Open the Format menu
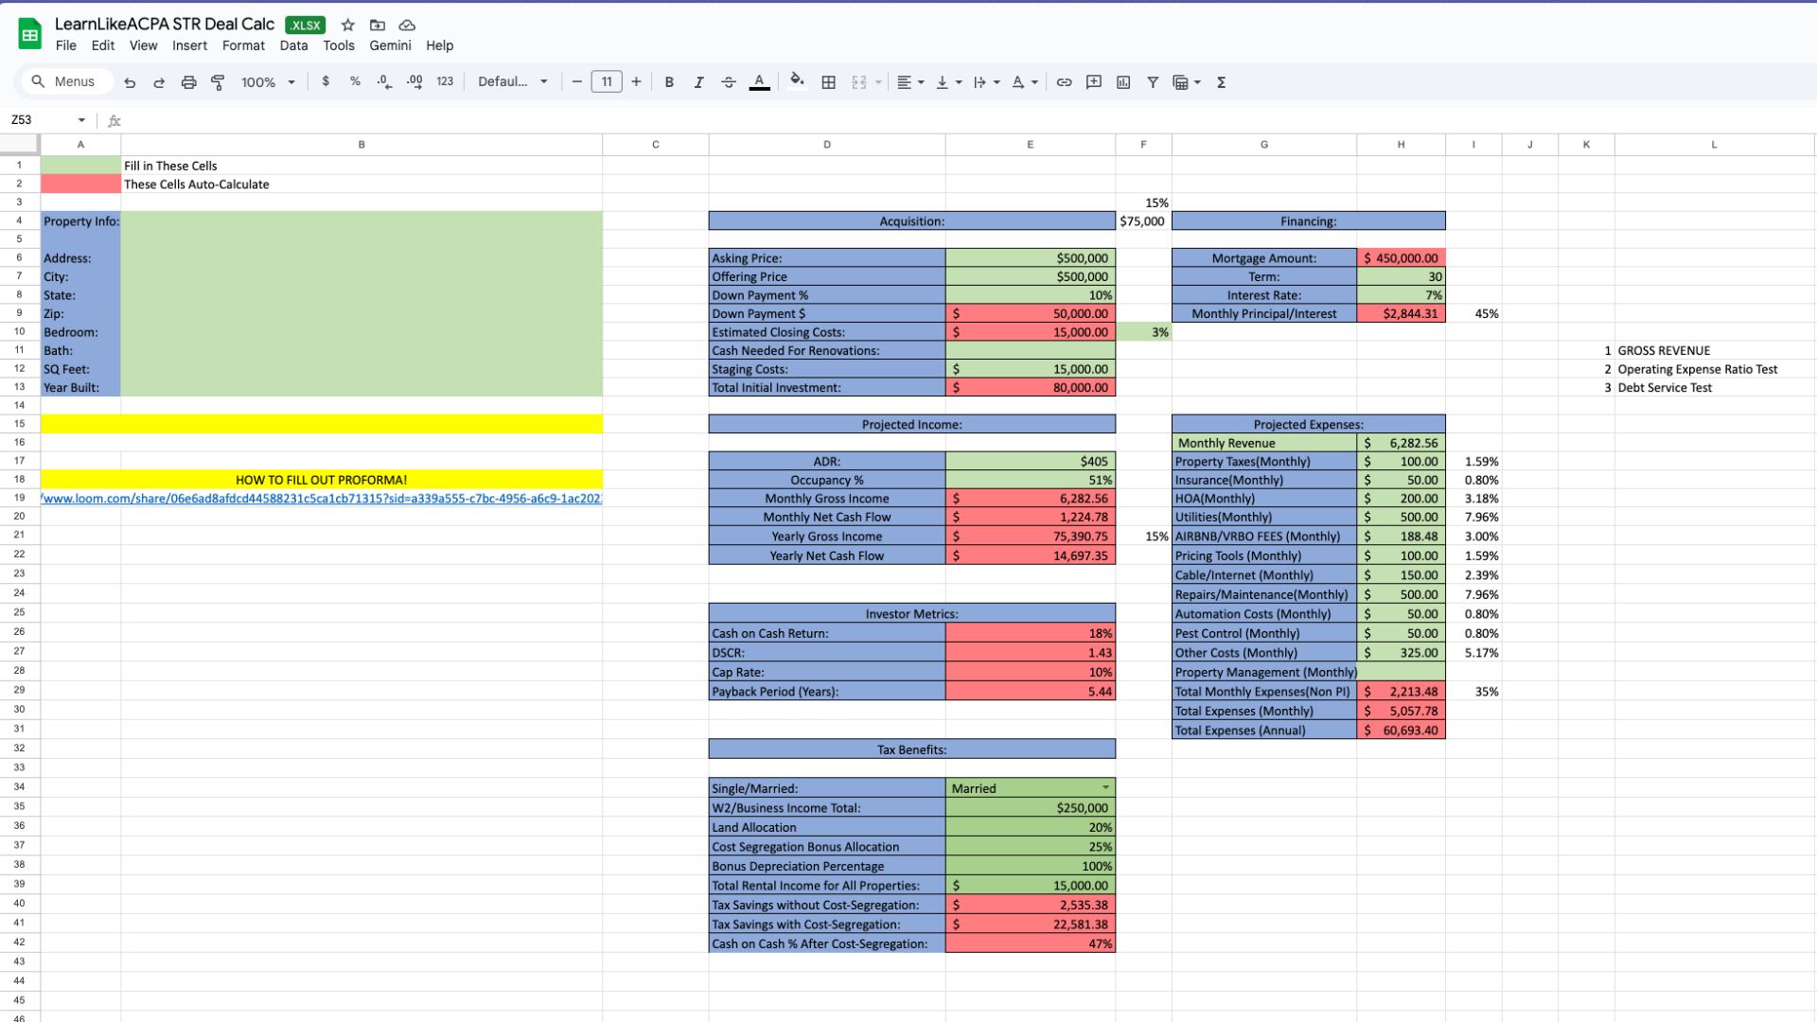Viewport: 1817px width, 1022px height. [x=243, y=45]
